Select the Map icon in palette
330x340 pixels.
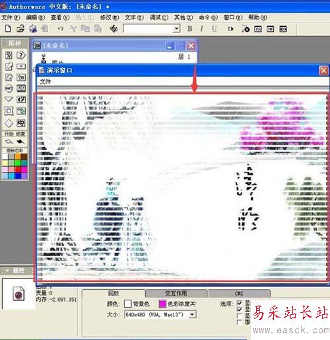21,77
